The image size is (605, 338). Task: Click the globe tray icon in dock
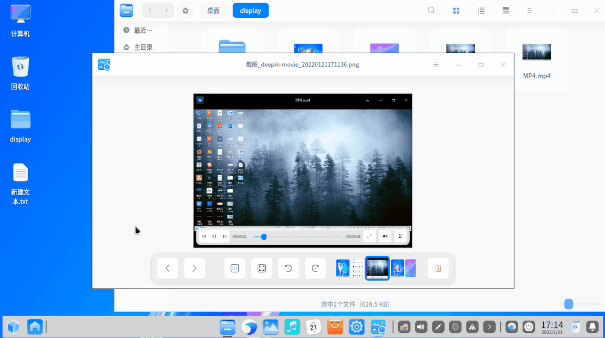click(511, 327)
